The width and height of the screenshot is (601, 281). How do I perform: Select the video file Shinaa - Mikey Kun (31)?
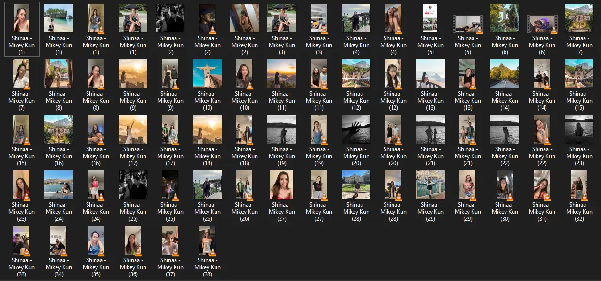[x=542, y=185]
